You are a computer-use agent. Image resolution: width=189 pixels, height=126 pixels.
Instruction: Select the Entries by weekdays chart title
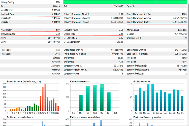[x=80, y=82]
